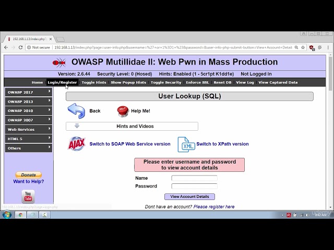
Task: Click the Not secure info icon
Action: point(29,47)
